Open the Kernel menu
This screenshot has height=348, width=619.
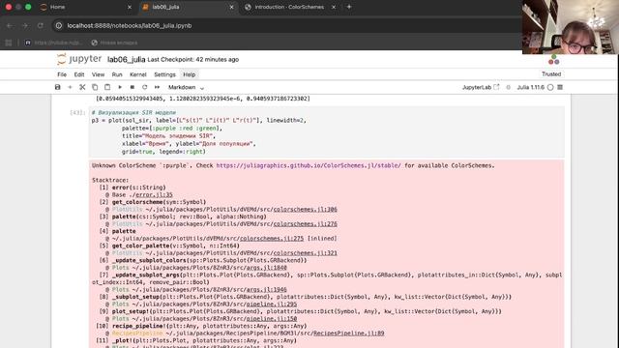tap(137, 74)
